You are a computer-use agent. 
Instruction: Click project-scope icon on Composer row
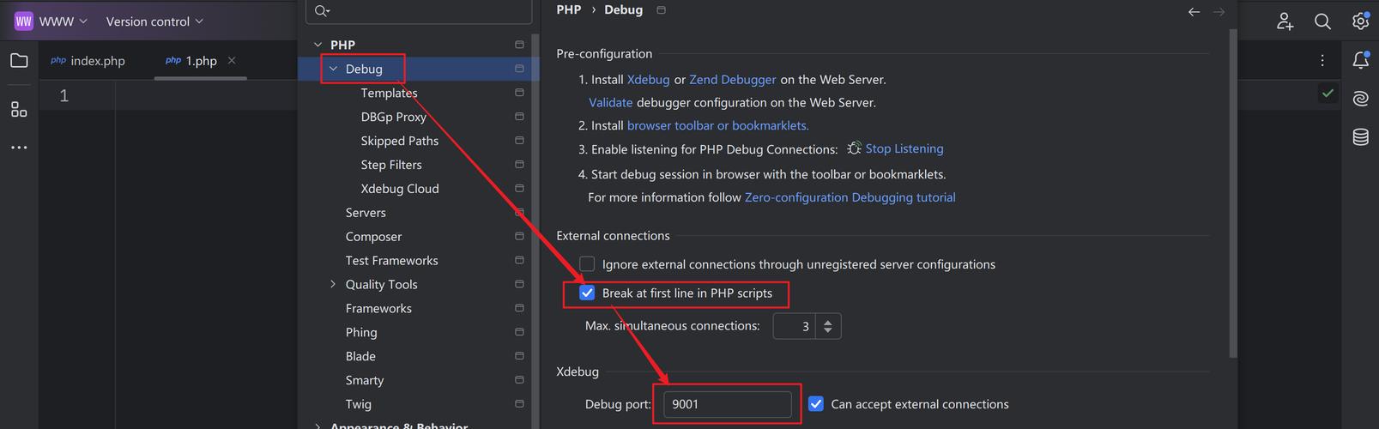pos(519,237)
